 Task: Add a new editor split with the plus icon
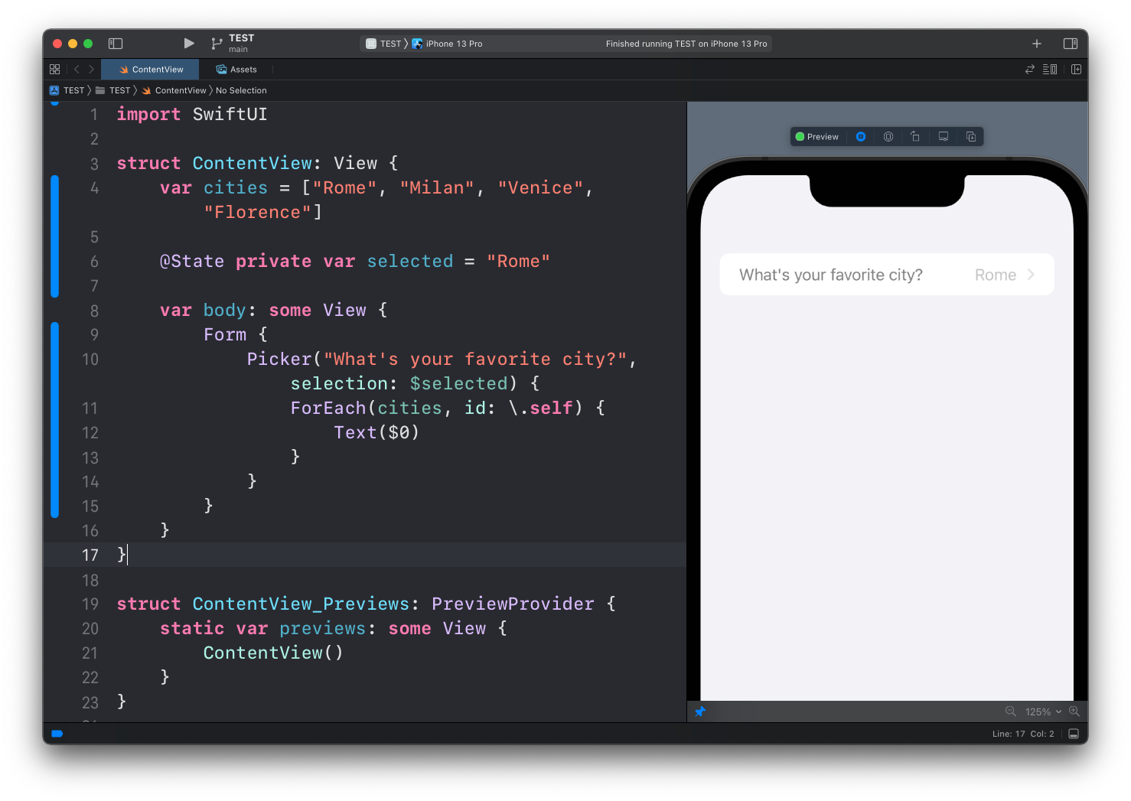pyautogui.click(x=1076, y=69)
